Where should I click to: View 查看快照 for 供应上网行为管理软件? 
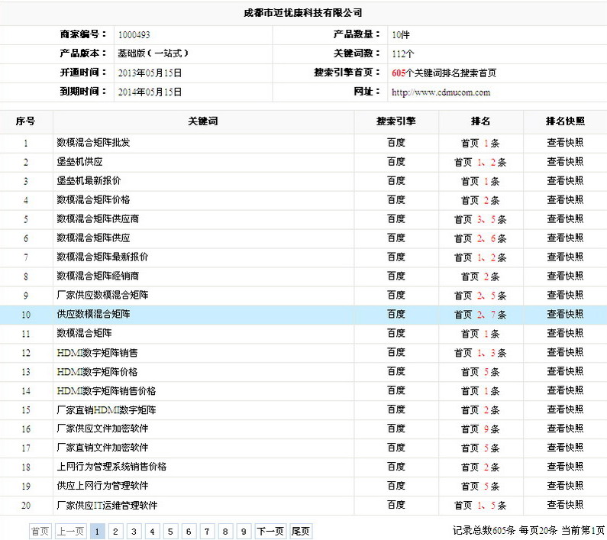565,485
